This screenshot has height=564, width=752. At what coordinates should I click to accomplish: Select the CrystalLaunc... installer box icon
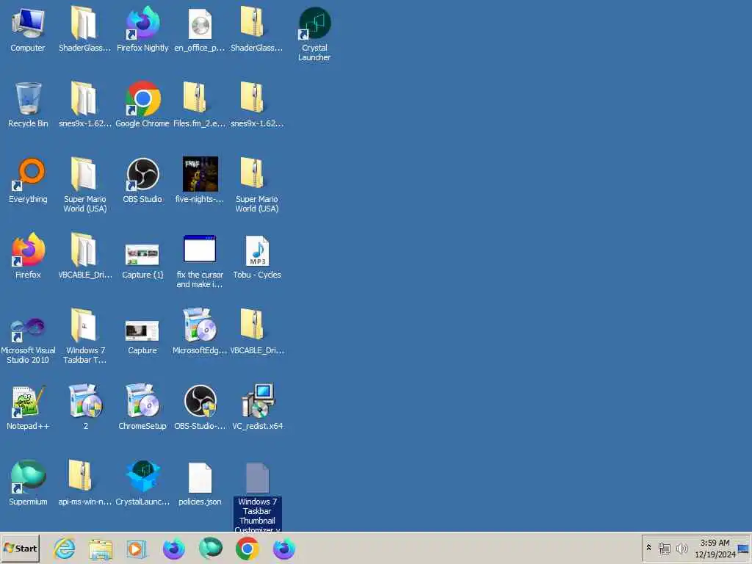point(142,483)
